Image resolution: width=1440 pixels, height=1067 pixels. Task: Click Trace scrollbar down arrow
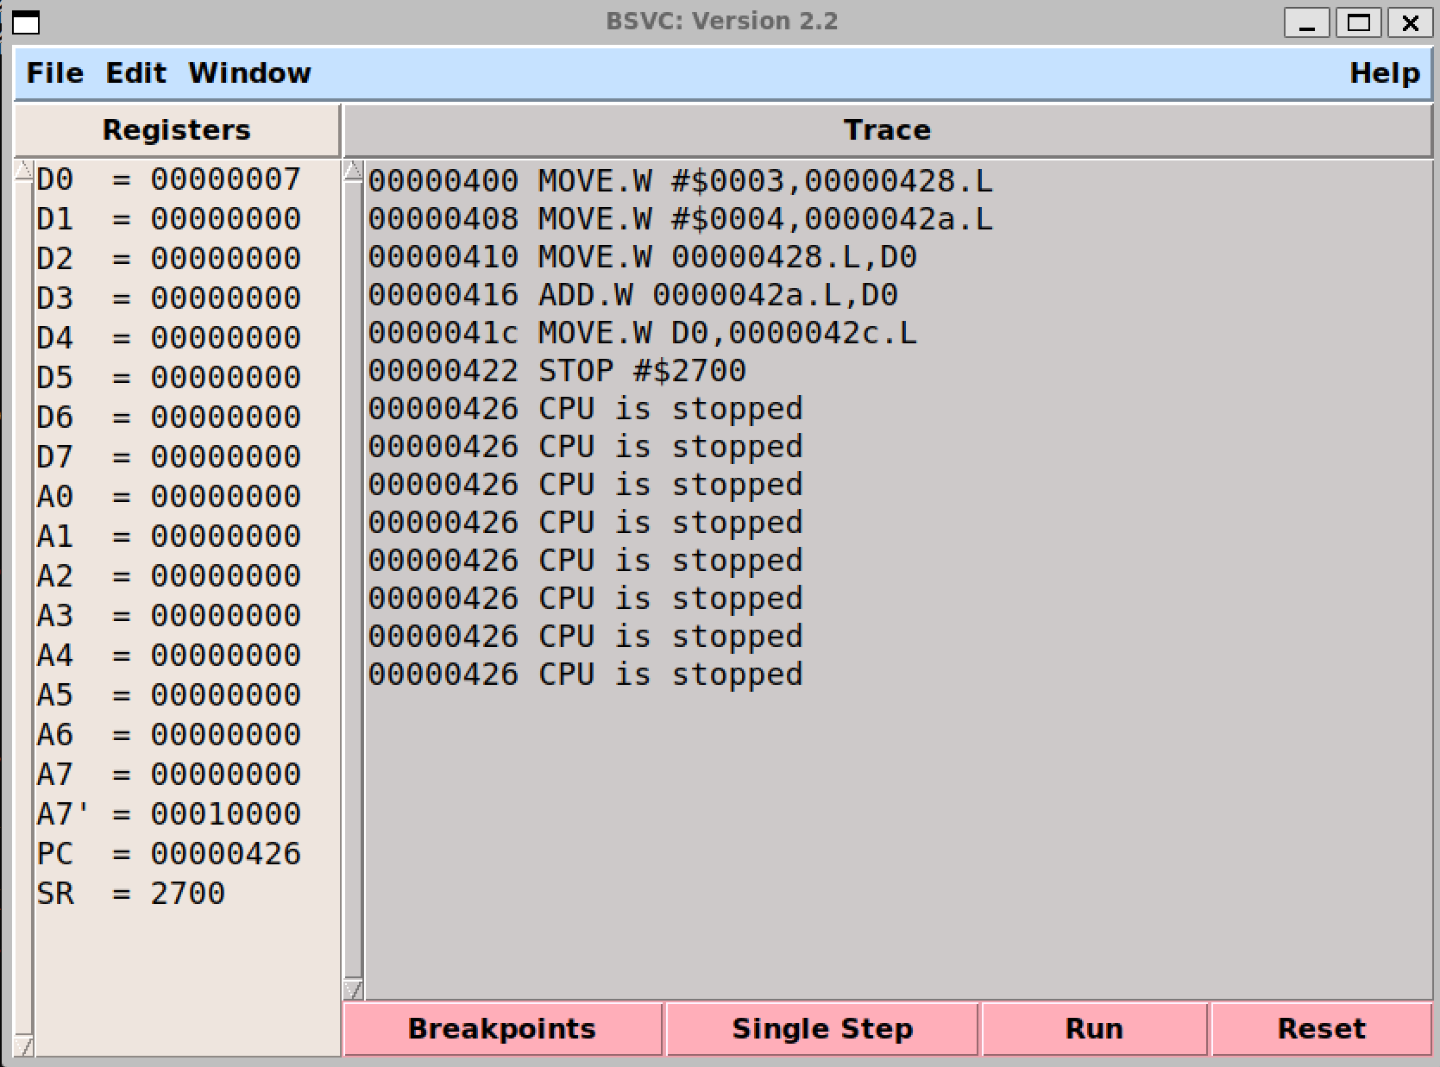(x=353, y=989)
